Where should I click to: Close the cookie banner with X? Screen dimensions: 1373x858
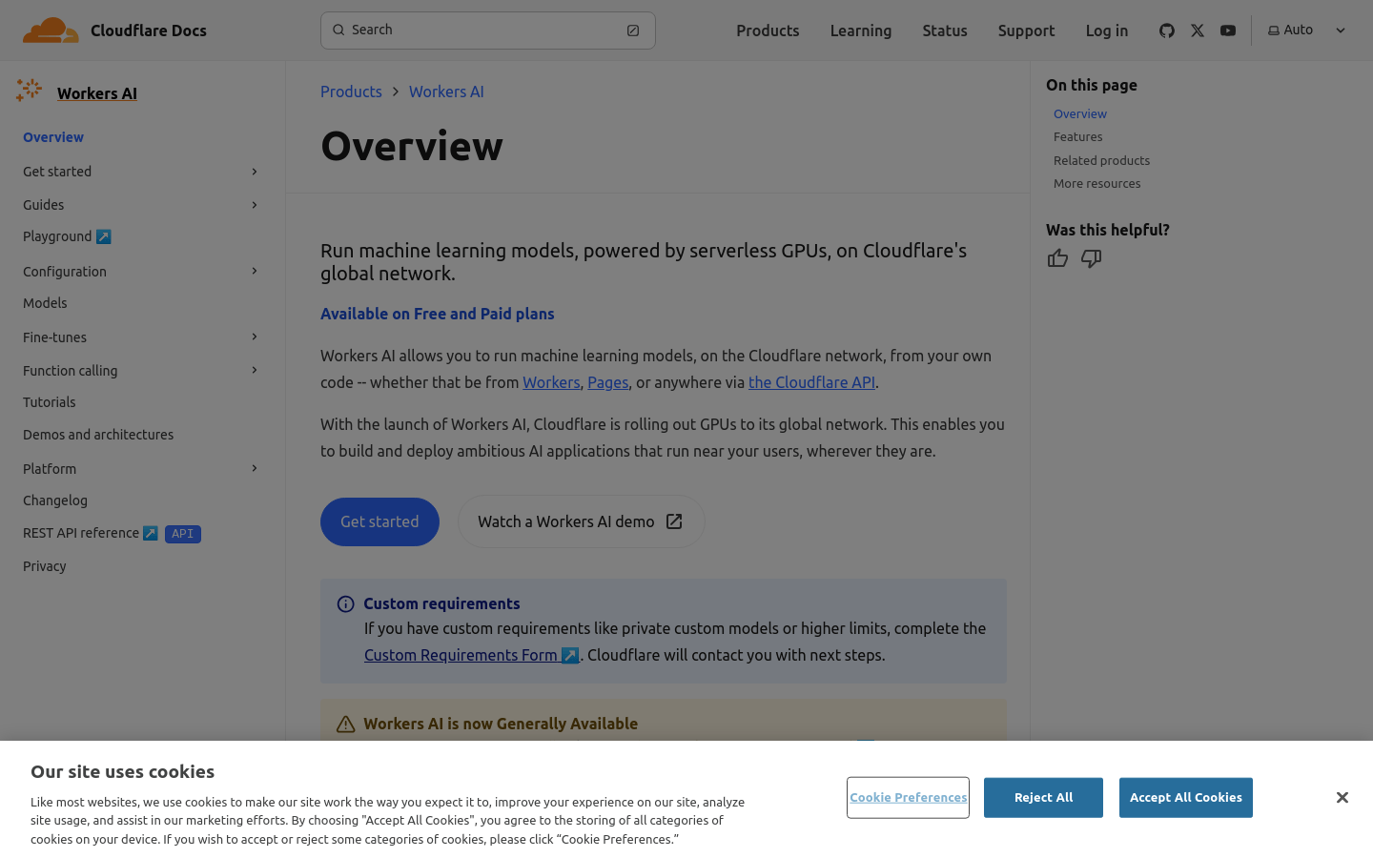1342,797
